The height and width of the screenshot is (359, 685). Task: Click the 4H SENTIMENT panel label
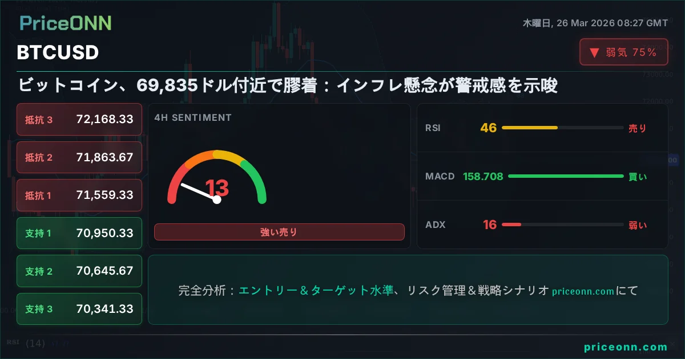[193, 118]
